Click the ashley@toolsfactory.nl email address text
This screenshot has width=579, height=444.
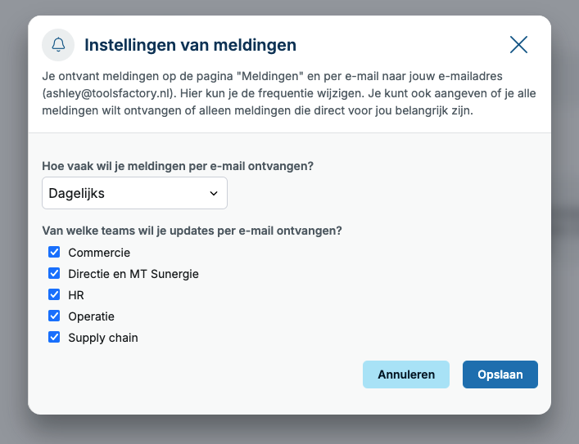point(108,93)
